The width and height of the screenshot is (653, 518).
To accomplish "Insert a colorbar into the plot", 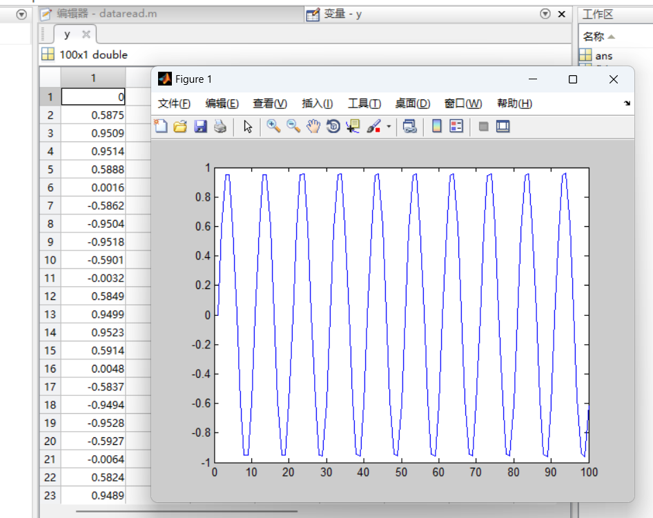I will click(438, 126).
